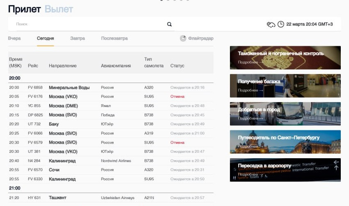Open Путеводитель по Санкт-Петербургу banner
Screen dimensions: 349x206
(285, 141)
